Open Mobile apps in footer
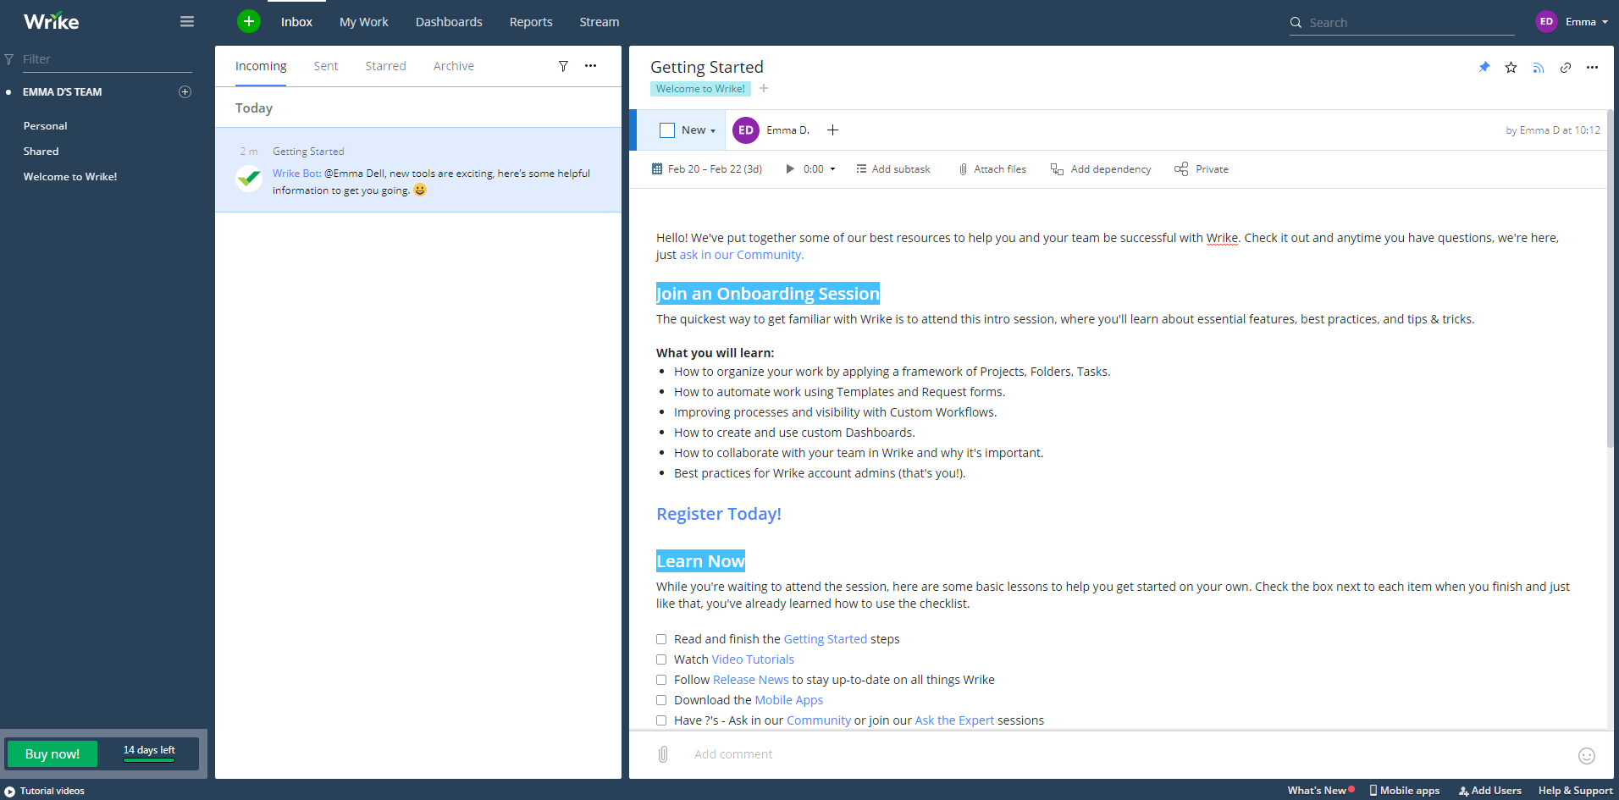1619x800 pixels. pyautogui.click(x=1404, y=791)
